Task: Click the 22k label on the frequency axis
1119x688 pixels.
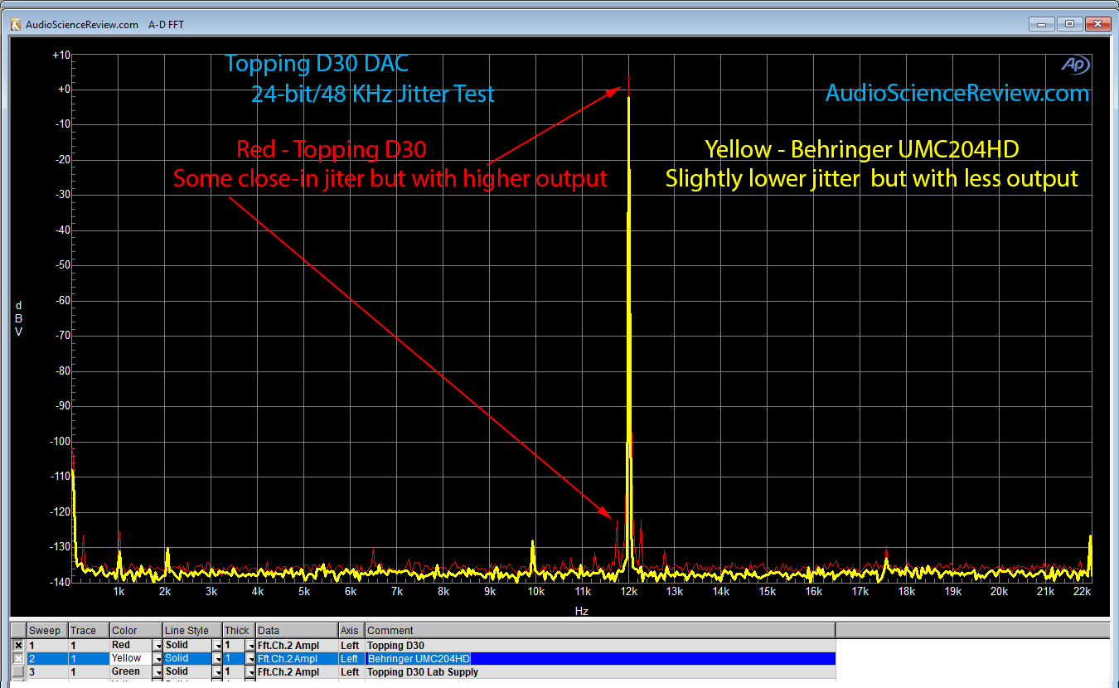Action: (x=1081, y=592)
